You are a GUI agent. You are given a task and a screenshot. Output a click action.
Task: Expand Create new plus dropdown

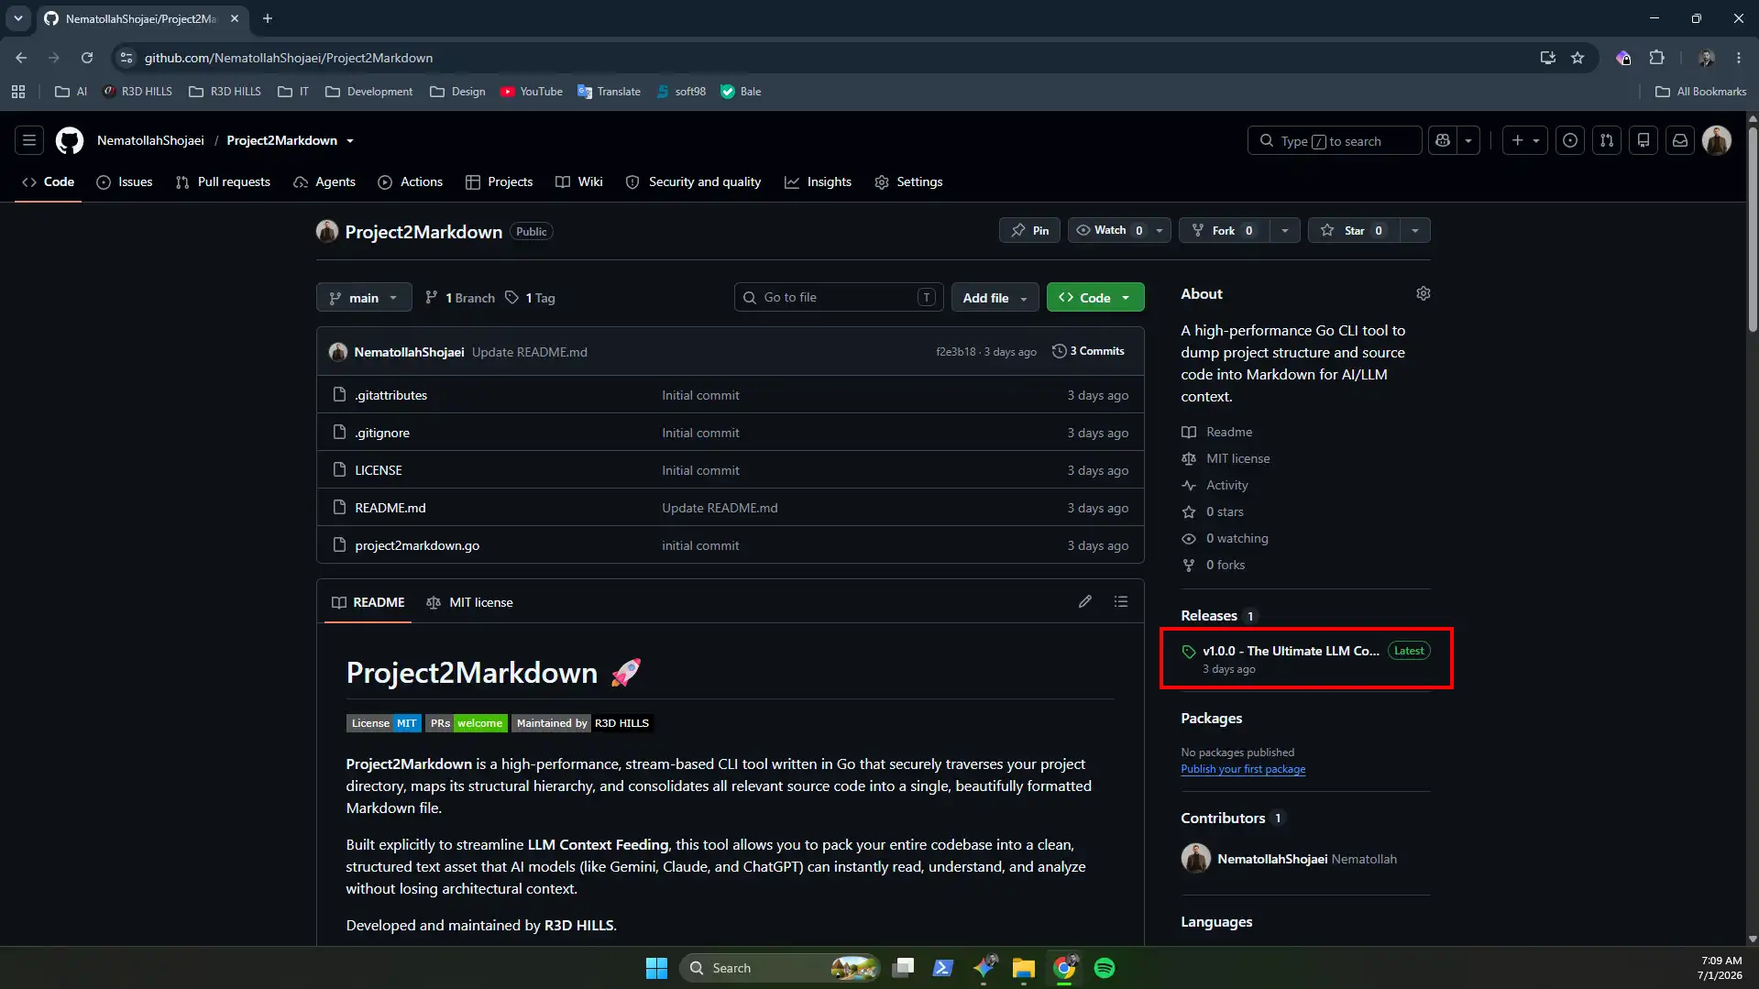point(1525,140)
